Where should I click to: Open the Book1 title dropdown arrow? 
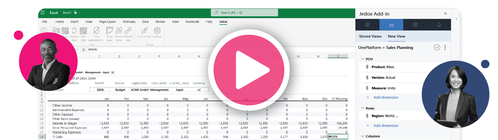click(x=80, y=13)
